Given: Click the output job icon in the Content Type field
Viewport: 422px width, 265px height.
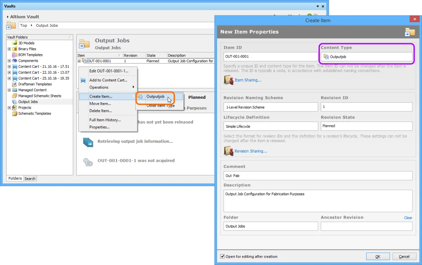Looking at the screenshot, I should tap(326, 57).
